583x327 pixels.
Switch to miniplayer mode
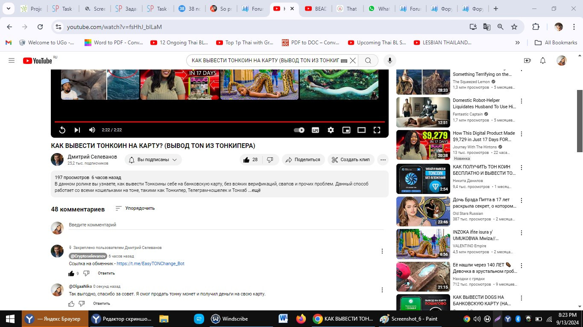click(346, 130)
